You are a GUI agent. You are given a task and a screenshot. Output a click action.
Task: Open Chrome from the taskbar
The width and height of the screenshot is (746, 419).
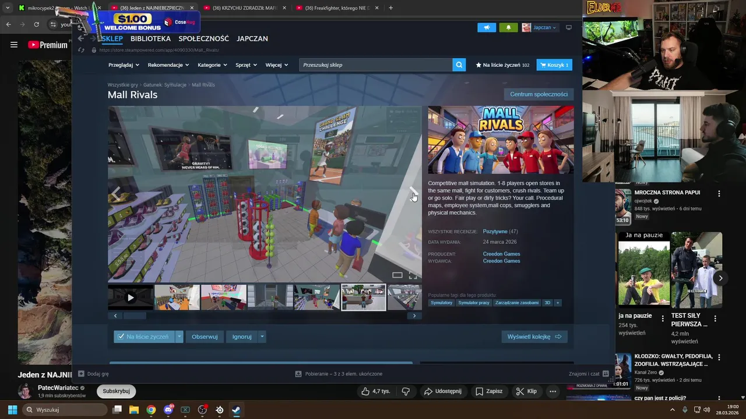click(x=151, y=410)
